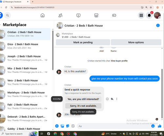Open the notifications bell
Screen dimensions: 164x136
(x=149, y=15)
